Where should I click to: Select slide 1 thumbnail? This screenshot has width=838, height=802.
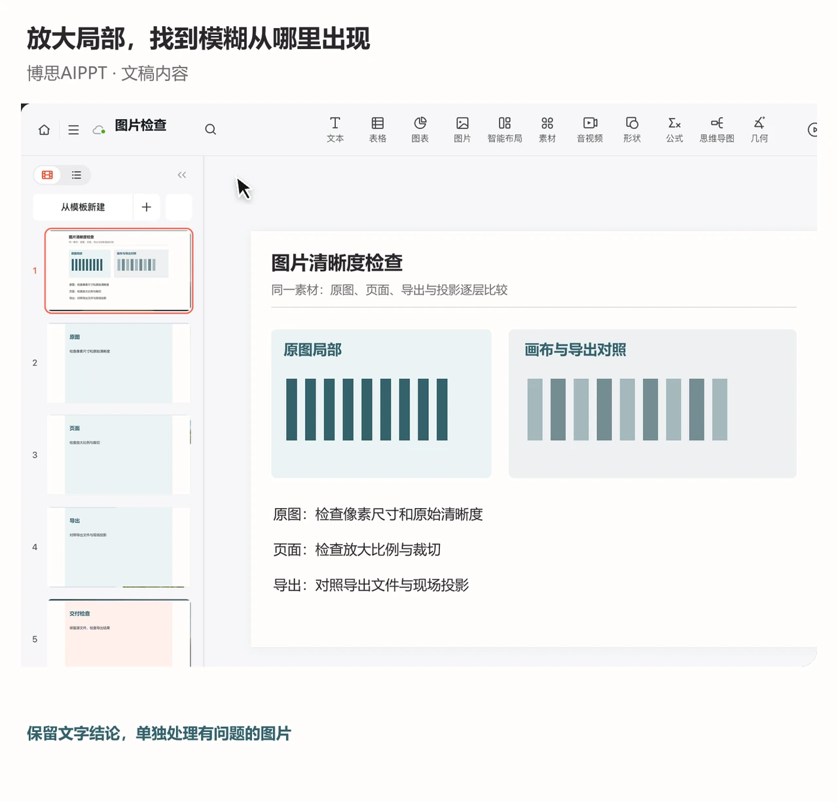[x=118, y=270]
